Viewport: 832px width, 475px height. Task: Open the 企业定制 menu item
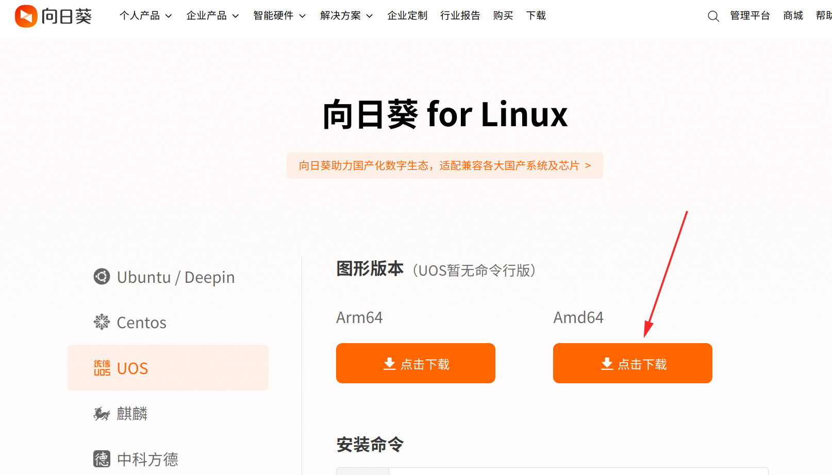click(407, 15)
